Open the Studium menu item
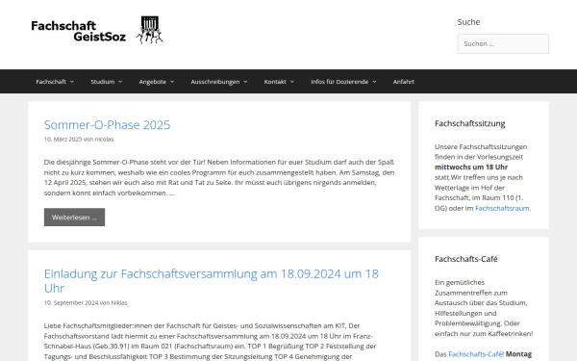Viewport: 577px width, 361px height. [x=103, y=82]
